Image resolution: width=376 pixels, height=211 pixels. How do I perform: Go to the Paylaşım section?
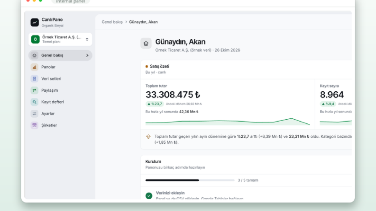click(60, 90)
